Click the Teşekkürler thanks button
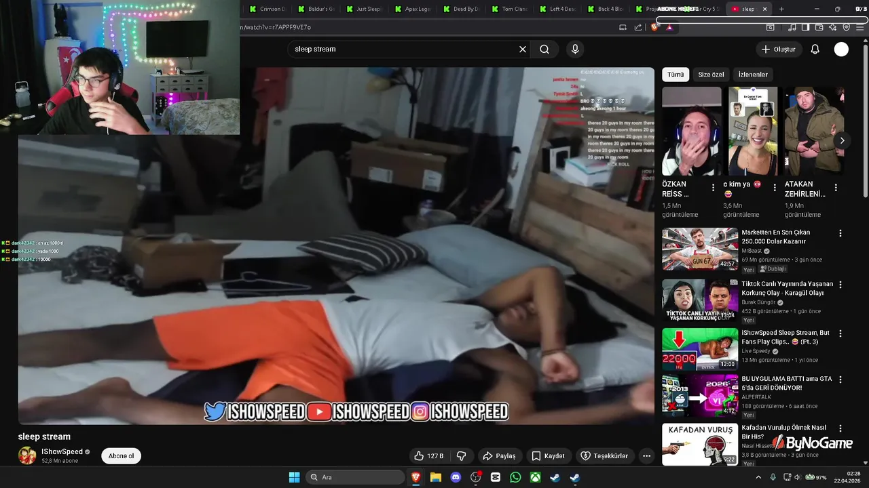Image resolution: width=869 pixels, height=488 pixels. coord(604,456)
